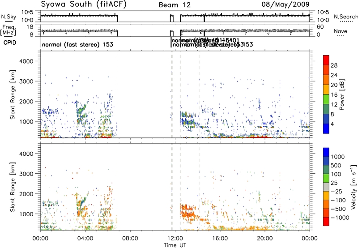Click the '4' tick on the power colorbar

click(x=332, y=124)
